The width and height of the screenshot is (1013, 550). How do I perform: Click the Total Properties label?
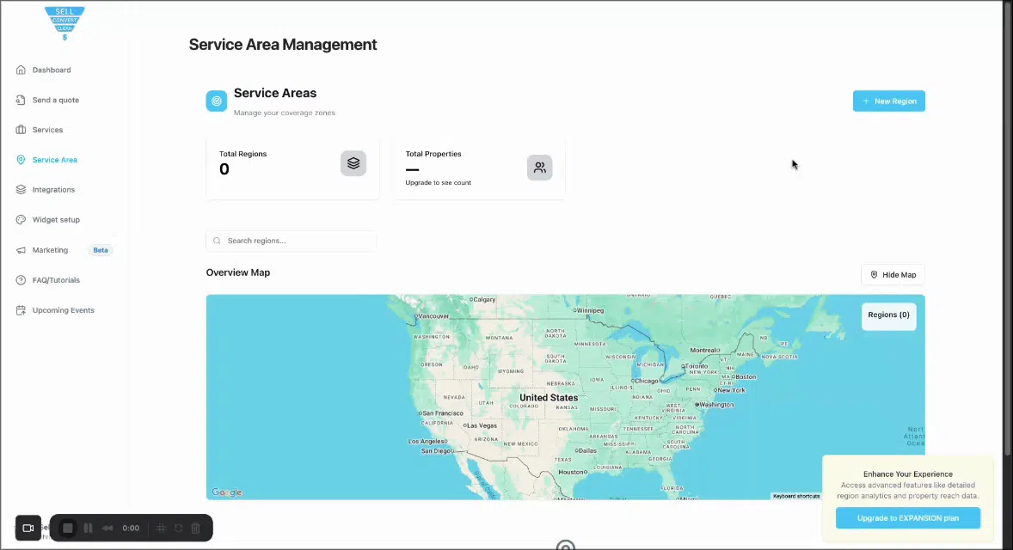tap(433, 154)
